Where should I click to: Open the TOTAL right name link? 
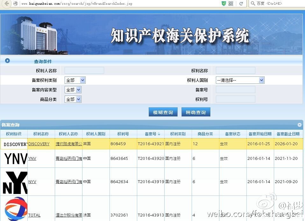(x=34, y=215)
